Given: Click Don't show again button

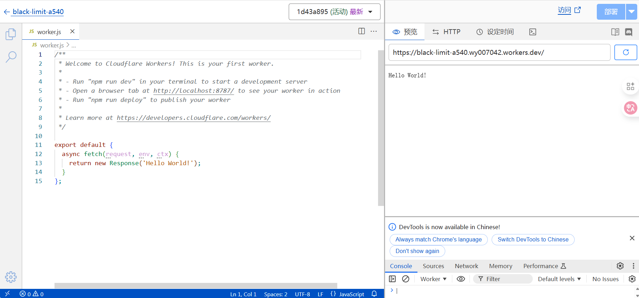Looking at the screenshot, I should 417,251.
